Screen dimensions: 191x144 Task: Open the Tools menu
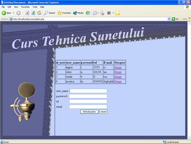[x=35, y=7]
